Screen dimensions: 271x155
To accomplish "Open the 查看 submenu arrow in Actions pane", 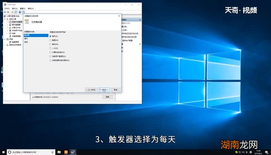I will coord(140,44).
